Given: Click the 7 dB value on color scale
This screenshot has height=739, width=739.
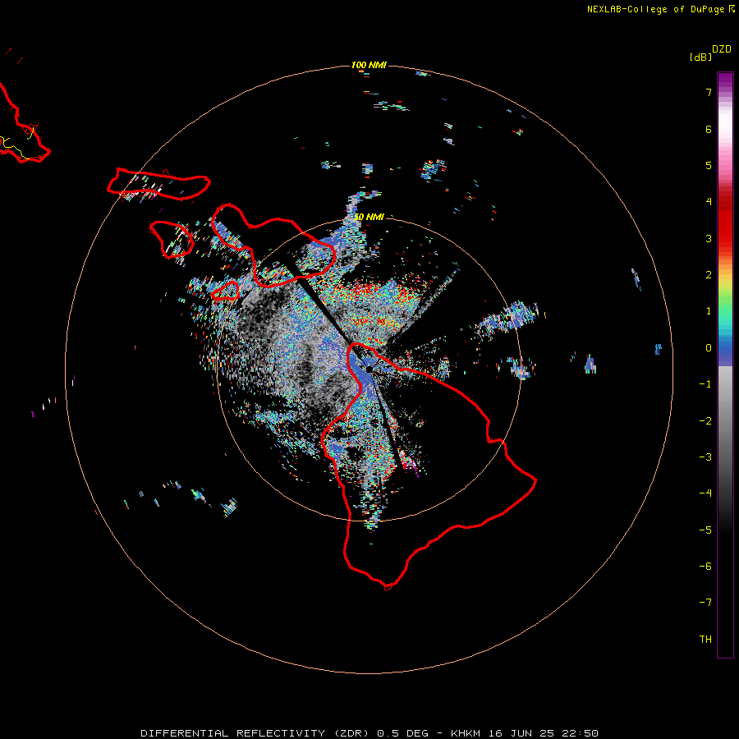Looking at the screenshot, I should (x=709, y=92).
